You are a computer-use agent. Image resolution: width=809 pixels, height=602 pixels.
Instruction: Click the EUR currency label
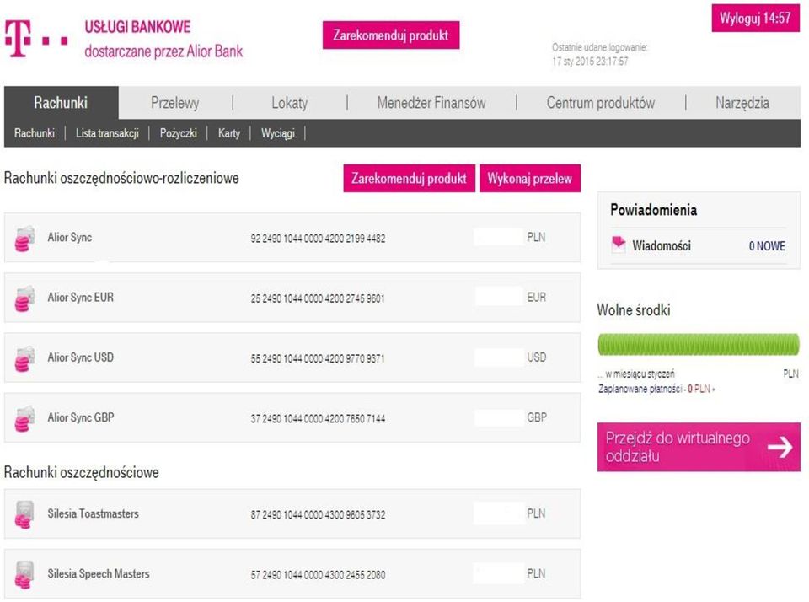[x=537, y=298]
